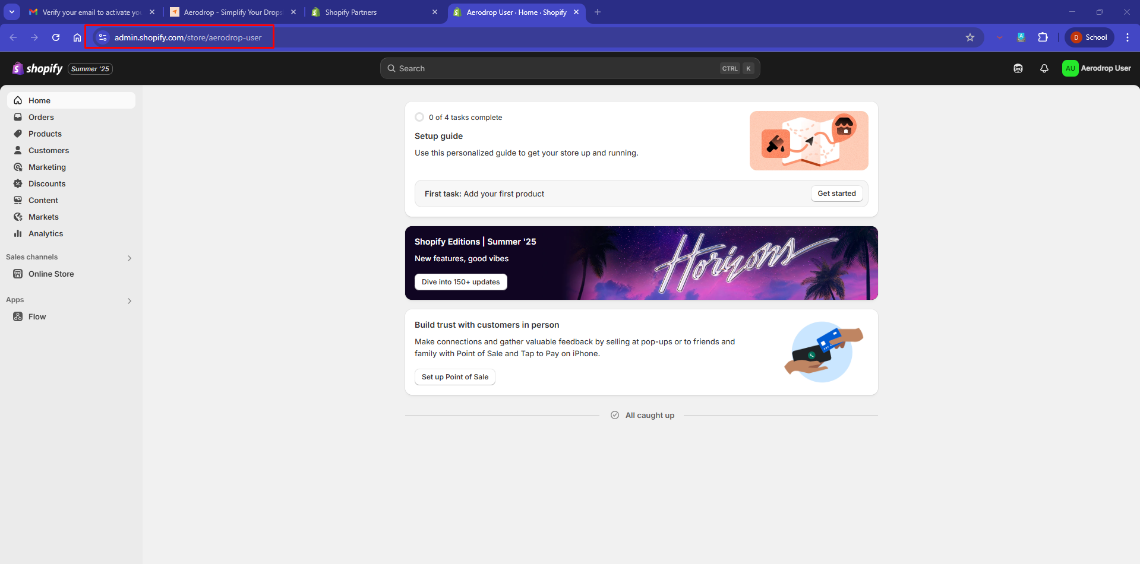Image resolution: width=1140 pixels, height=564 pixels.
Task: Expand the Sales channels chevron
Action: (x=130, y=258)
